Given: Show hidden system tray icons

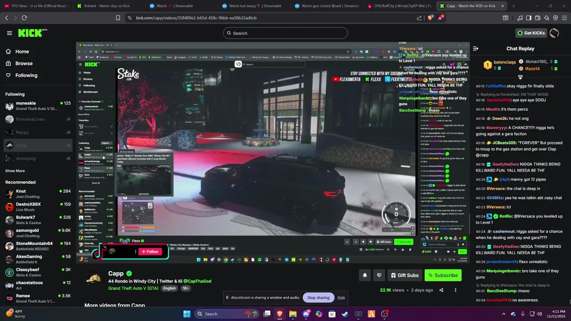Looking at the screenshot, I should coord(504,314).
